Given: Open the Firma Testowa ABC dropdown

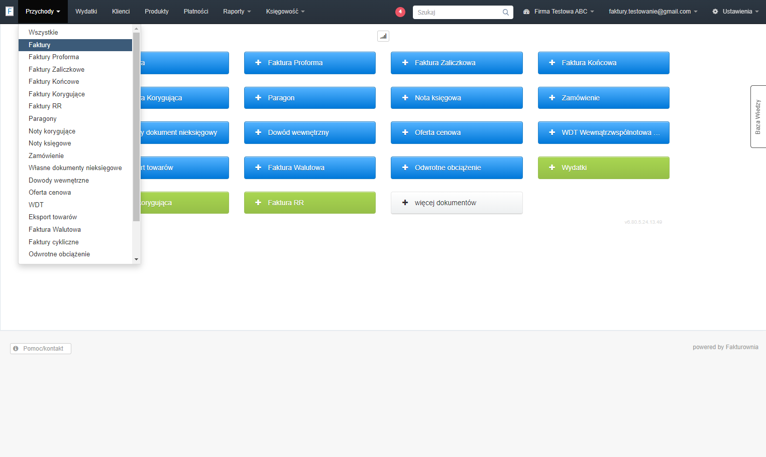Looking at the screenshot, I should tap(559, 12).
